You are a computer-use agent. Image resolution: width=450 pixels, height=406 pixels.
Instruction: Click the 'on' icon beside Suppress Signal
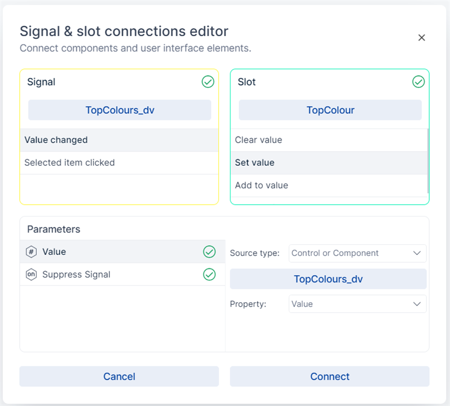pyautogui.click(x=32, y=275)
